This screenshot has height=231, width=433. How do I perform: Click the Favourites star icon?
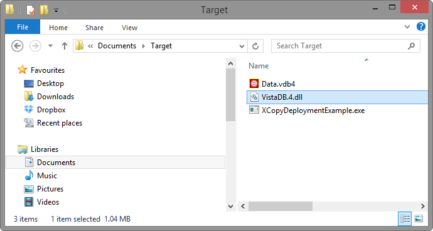click(23, 70)
